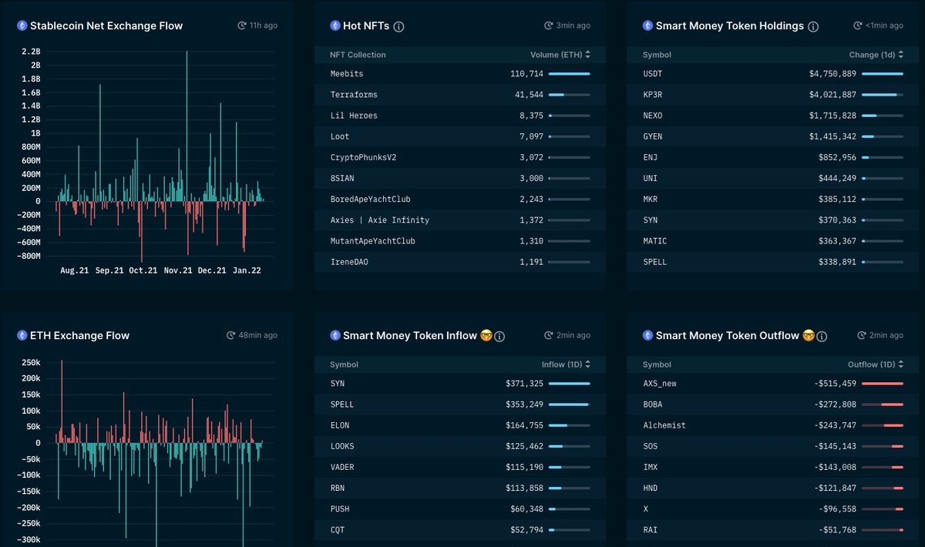Click the Ethereum icon beside ETH Exchange Flow
Viewport: 925px width, 547px height.
point(22,335)
